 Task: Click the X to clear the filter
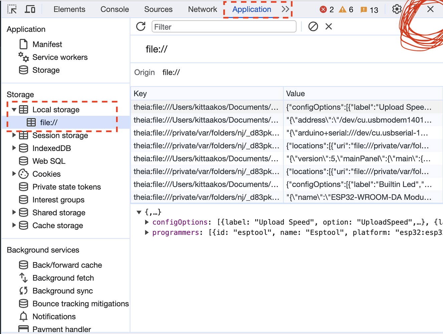point(328,26)
